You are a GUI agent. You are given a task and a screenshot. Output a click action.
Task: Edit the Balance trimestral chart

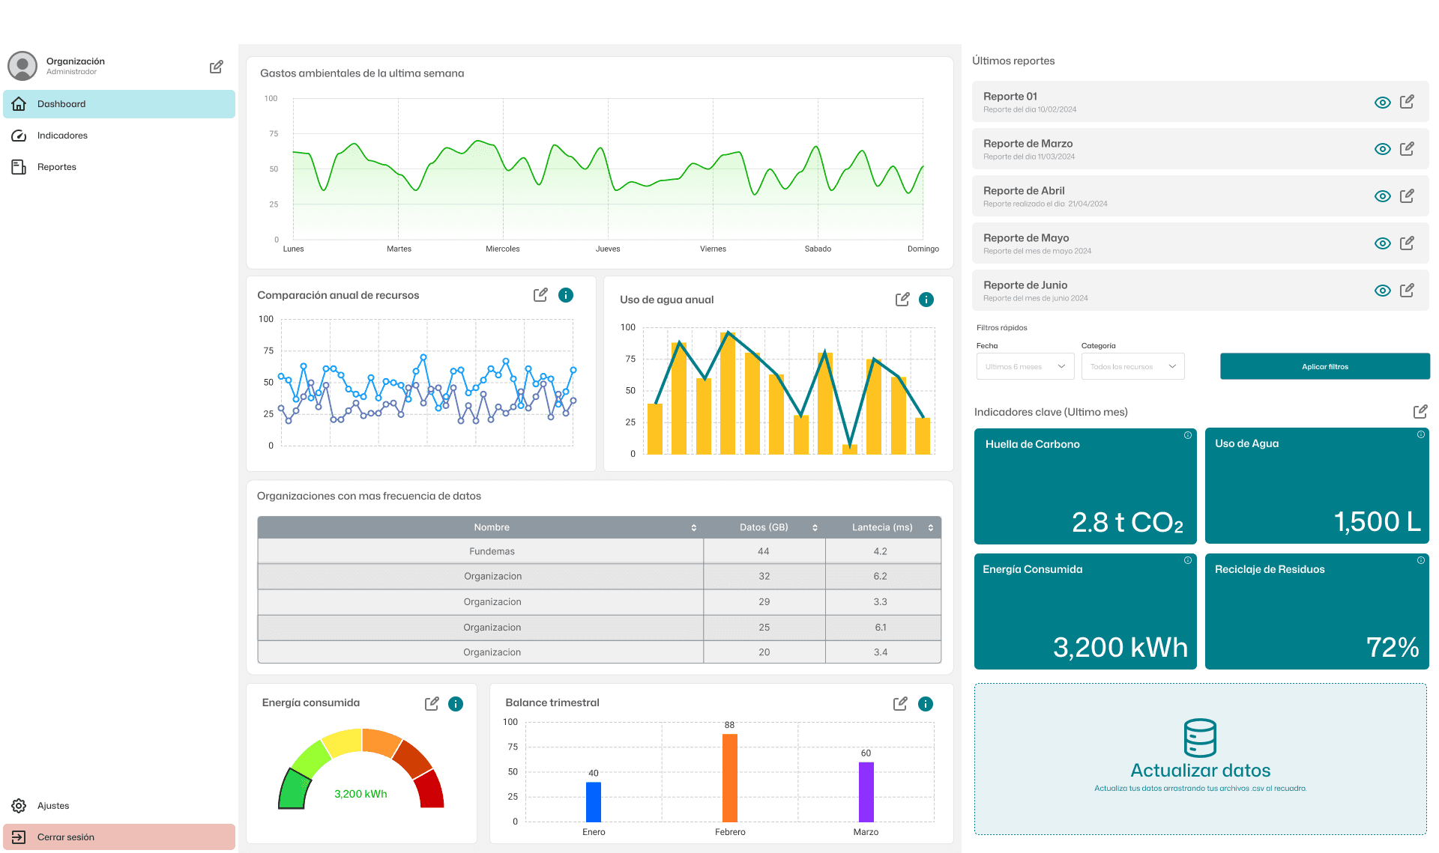[x=901, y=703]
